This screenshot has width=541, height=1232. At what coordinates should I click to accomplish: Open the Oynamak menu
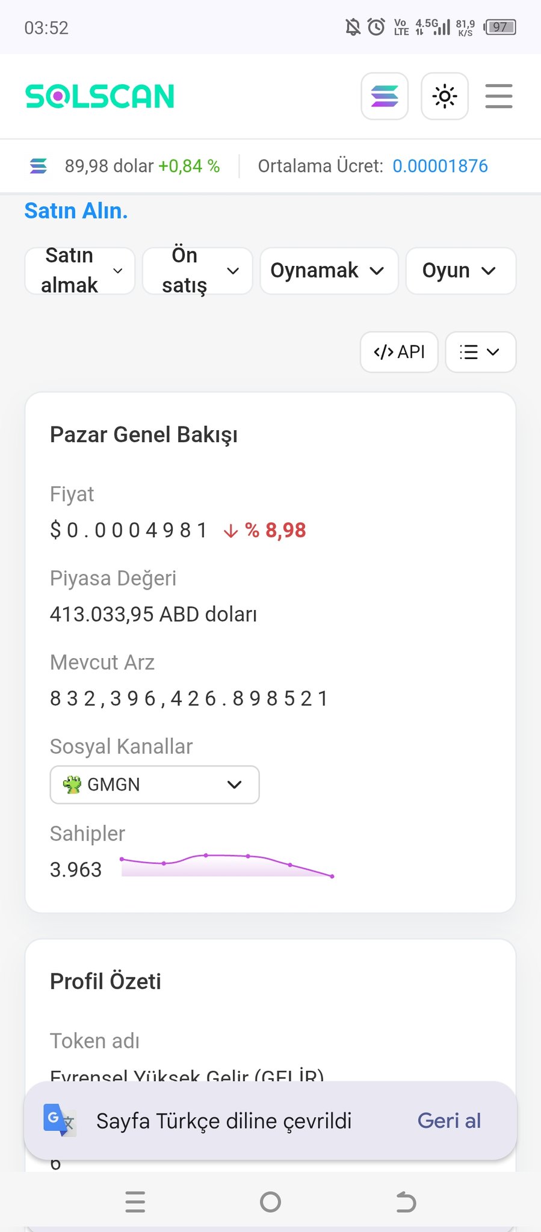[329, 271]
